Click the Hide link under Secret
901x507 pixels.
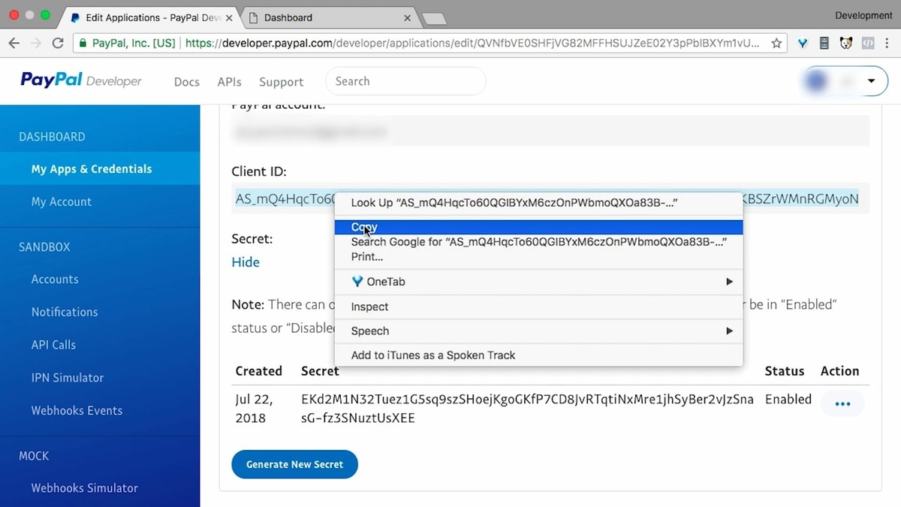[x=246, y=262]
